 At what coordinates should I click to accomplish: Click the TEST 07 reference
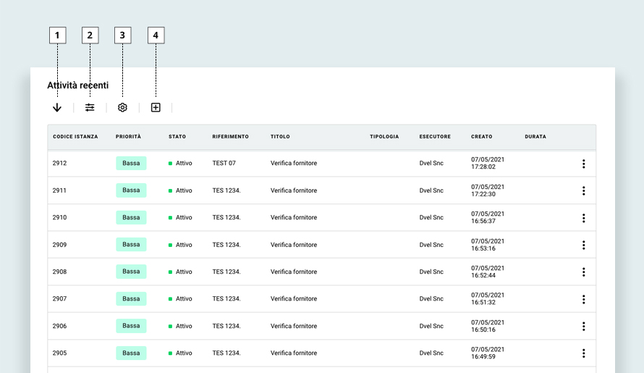224,163
